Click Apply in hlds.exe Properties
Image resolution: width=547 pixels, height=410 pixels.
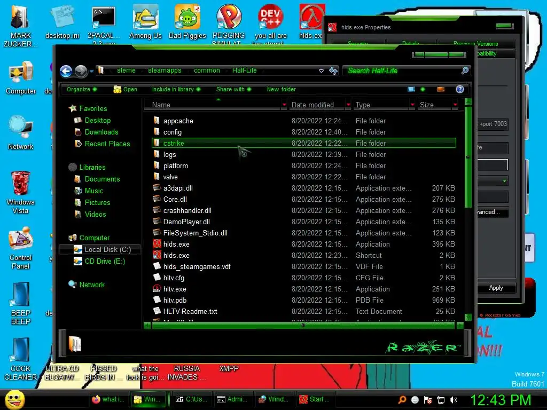click(x=496, y=288)
